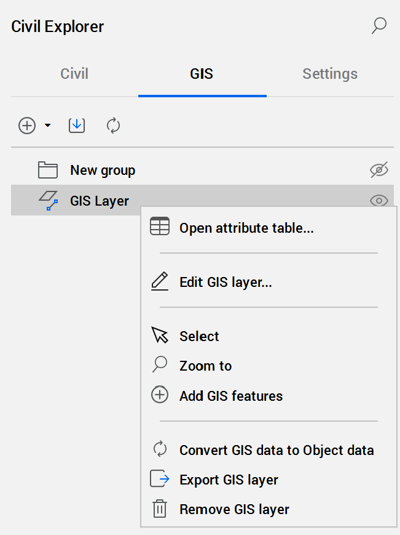Click the refresh icon in the toolbar
This screenshot has height=535, width=400.
(113, 126)
